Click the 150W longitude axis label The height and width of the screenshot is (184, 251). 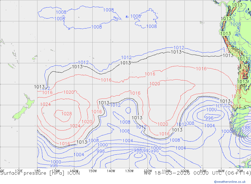93,171
